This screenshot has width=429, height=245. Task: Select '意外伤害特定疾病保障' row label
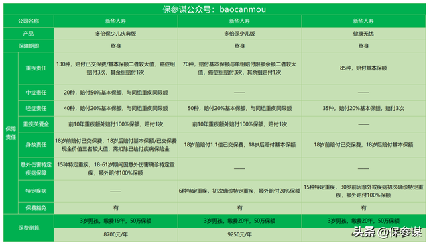[36, 168]
